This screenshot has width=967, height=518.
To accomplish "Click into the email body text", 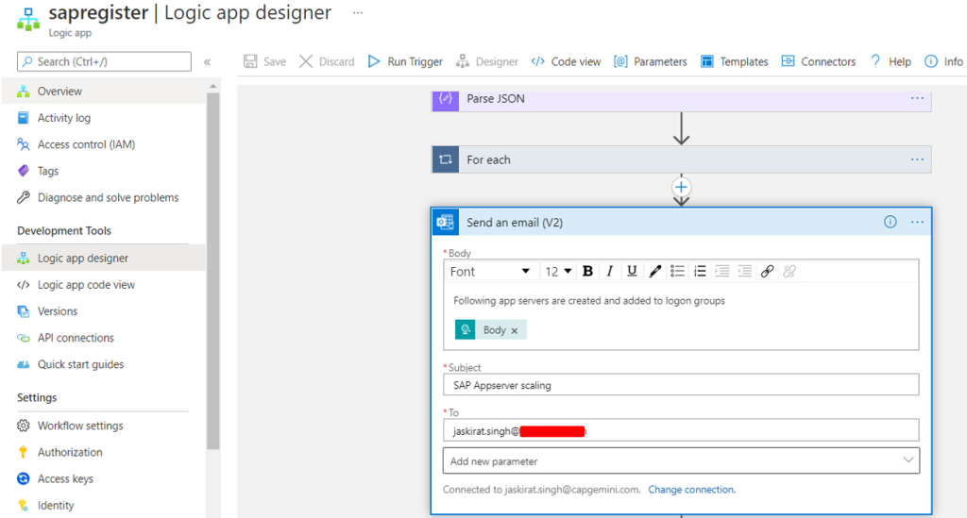I will (x=589, y=301).
